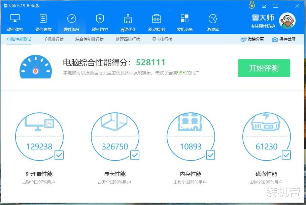Click the 鲁大师 mascot avatar
Viewport: 306px width, 205px height.
point(287,21)
